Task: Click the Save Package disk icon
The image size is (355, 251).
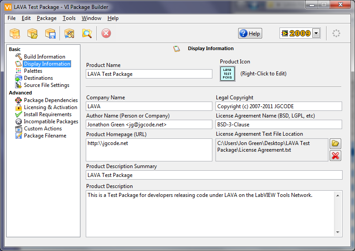Action: [x=50, y=33]
